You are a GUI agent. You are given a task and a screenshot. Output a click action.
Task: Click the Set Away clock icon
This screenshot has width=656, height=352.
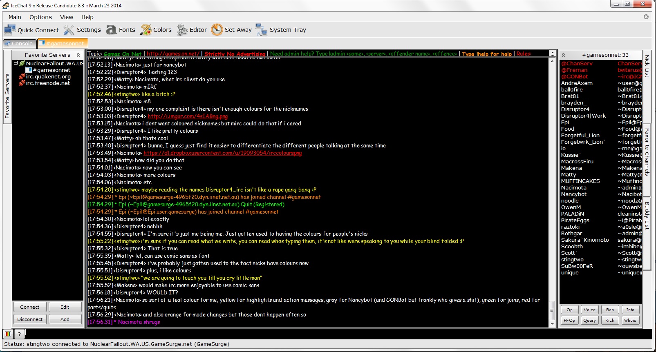217,30
